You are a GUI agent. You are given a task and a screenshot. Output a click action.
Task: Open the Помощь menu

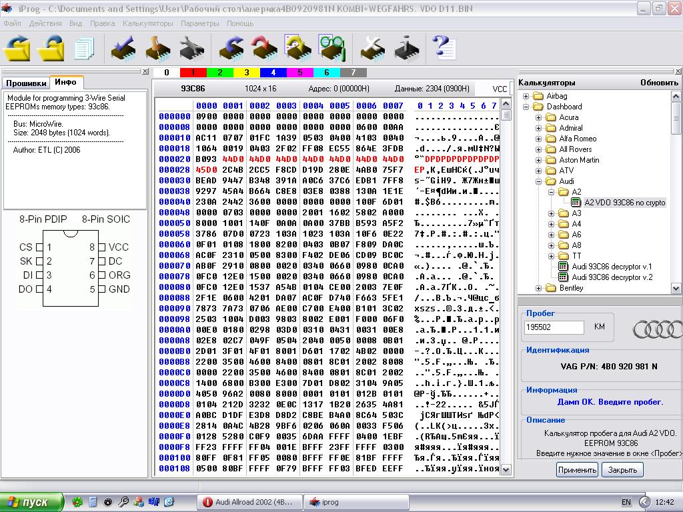click(240, 23)
